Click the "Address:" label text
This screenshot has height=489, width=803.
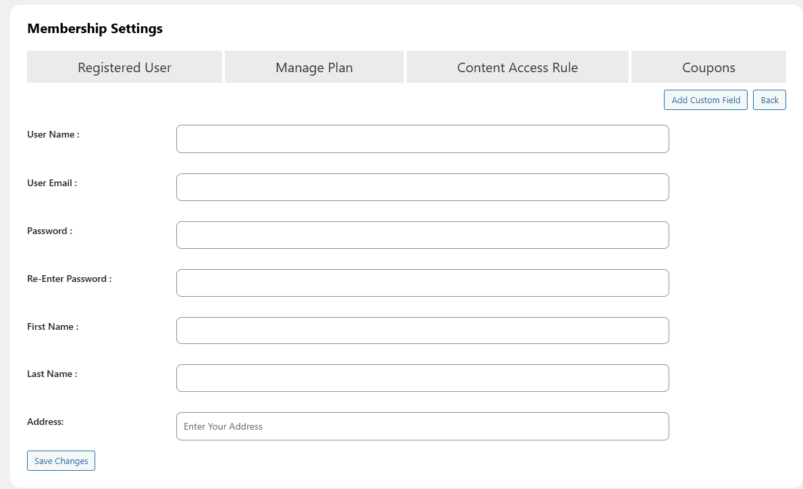point(45,422)
